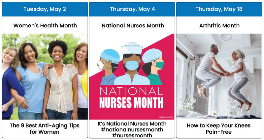This screenshot has width=264, height=140.
Task: Select the National Nurses Month graphic
Action: coord(132,76)
